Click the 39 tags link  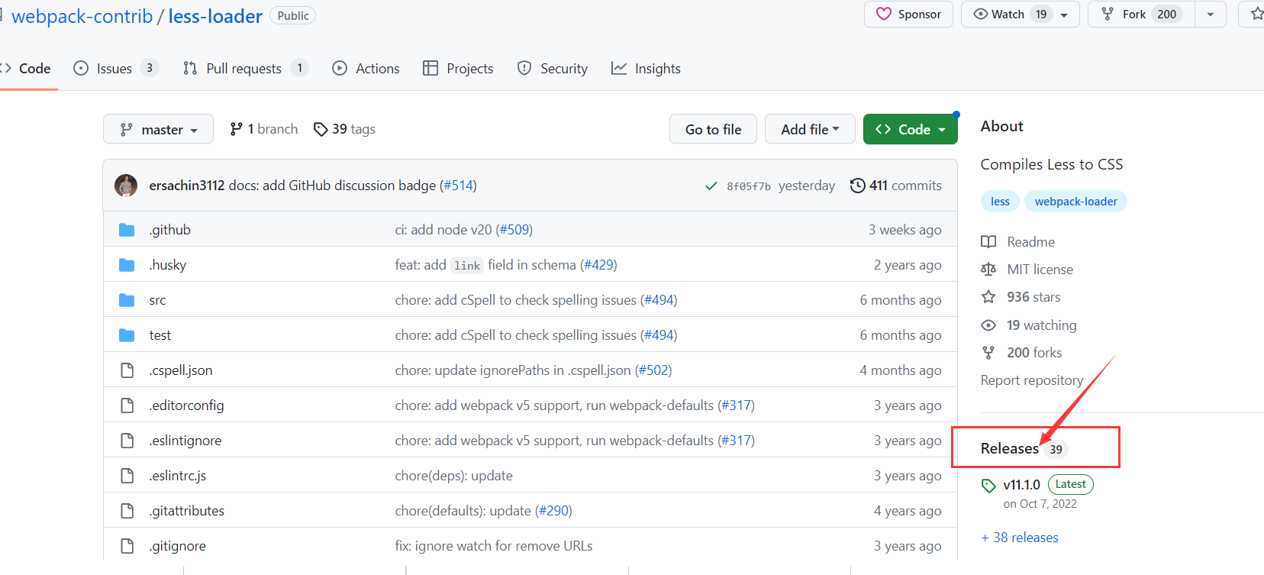pyautogui.click(x=345, y=129)
